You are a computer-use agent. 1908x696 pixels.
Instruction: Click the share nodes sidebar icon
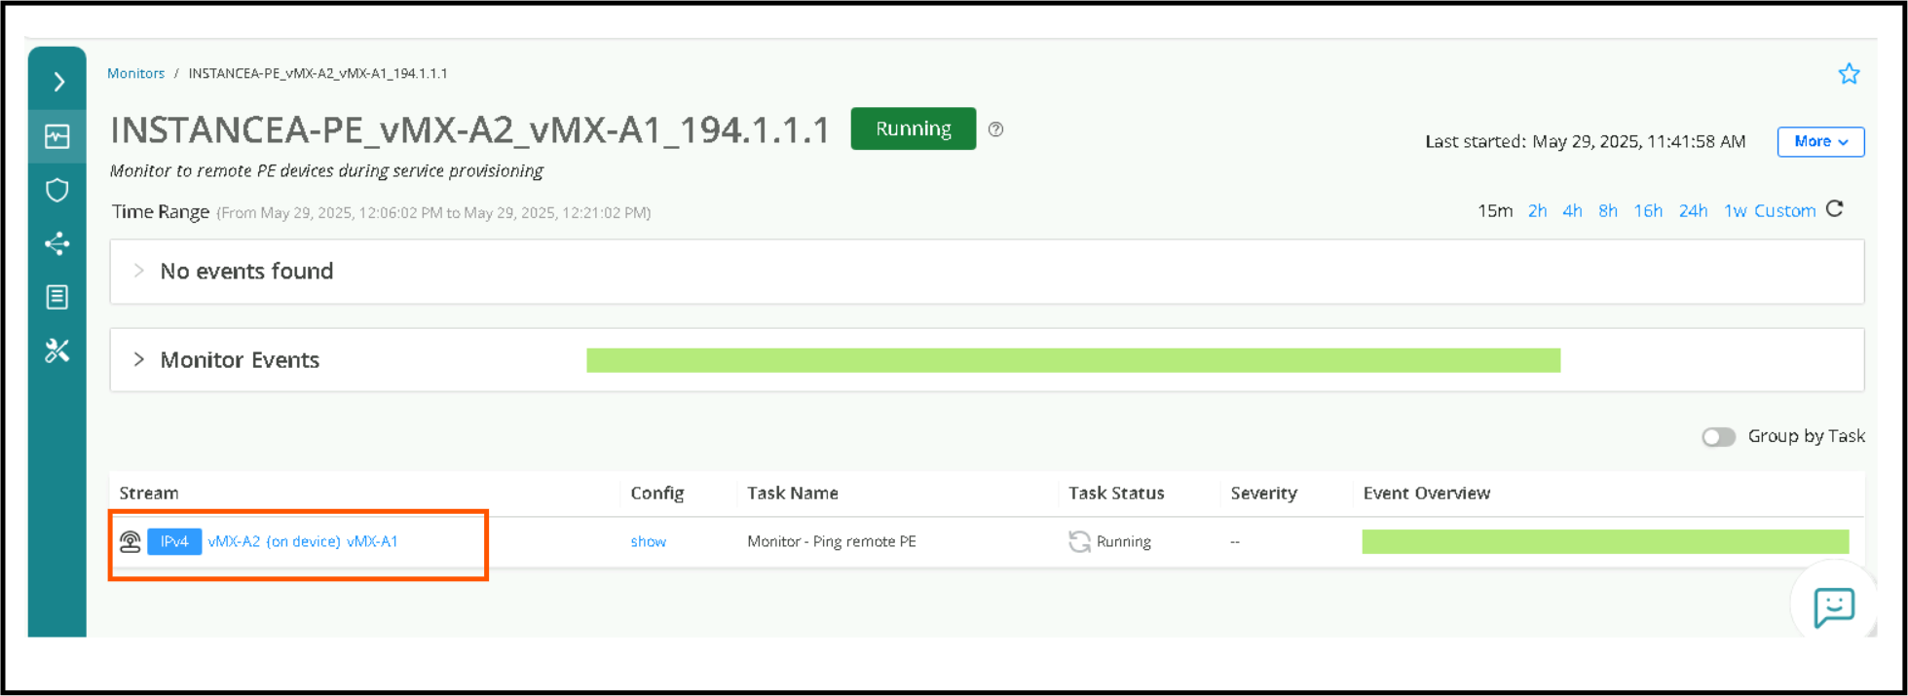(x=57, y=243)
